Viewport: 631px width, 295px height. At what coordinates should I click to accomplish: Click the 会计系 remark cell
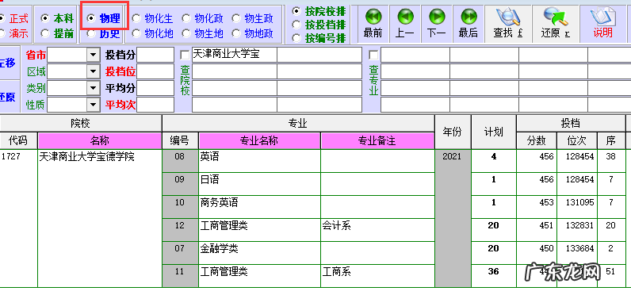(x=377, y=230)
